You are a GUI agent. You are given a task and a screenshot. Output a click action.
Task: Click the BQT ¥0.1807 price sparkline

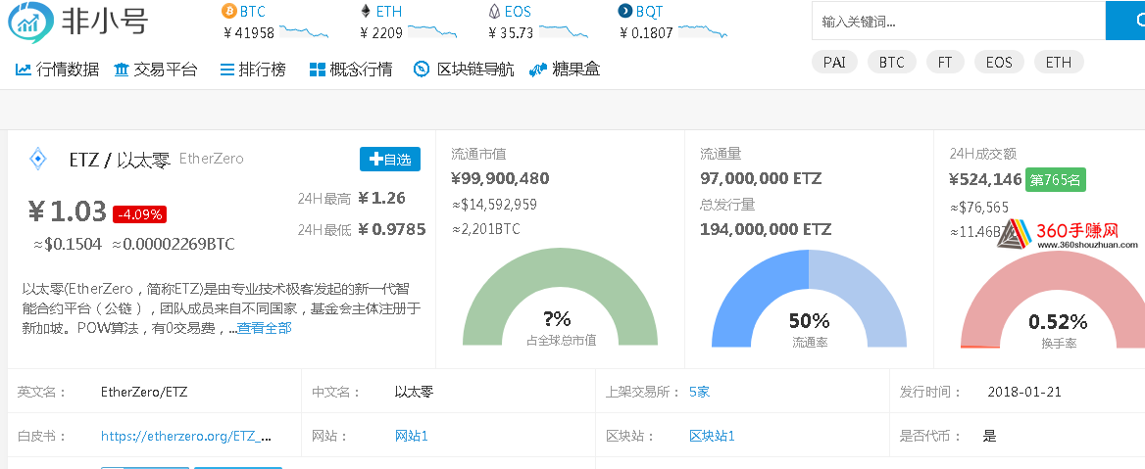(x=703, y=31)
